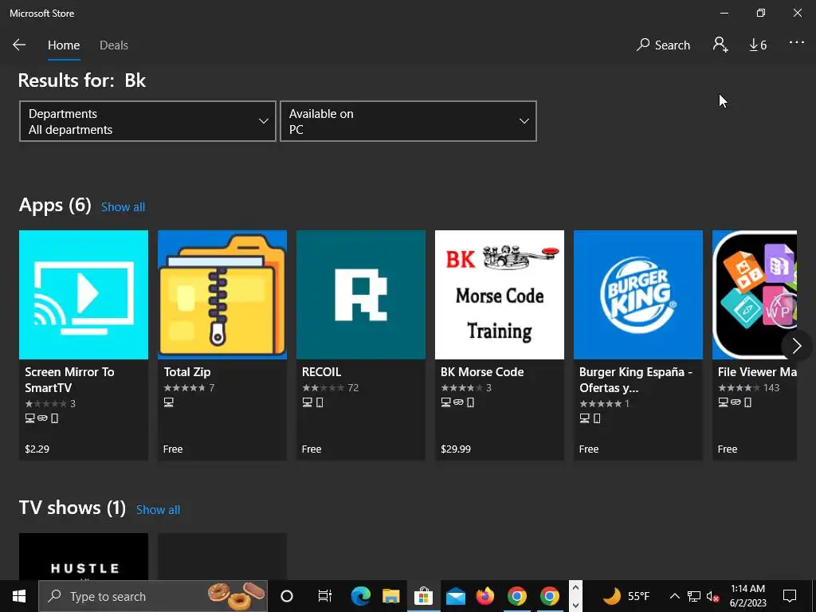Open the notifications action center

coord(790,596)
